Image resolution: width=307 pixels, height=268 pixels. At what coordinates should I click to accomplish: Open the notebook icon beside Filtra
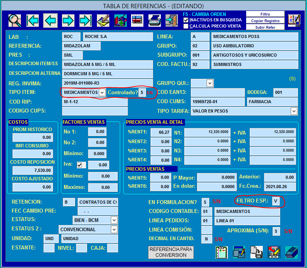[x=294, y=21]
